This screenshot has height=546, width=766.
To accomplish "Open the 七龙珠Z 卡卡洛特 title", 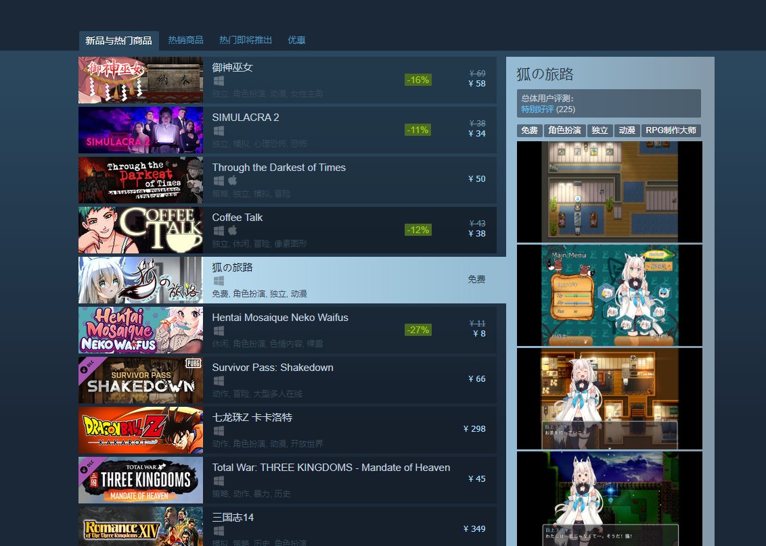I will click(x=252, y=418).
